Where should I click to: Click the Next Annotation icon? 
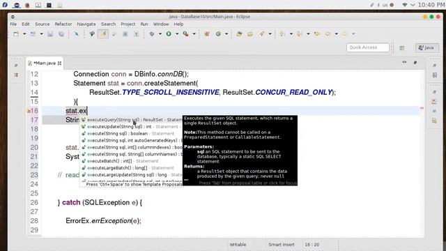282,34
